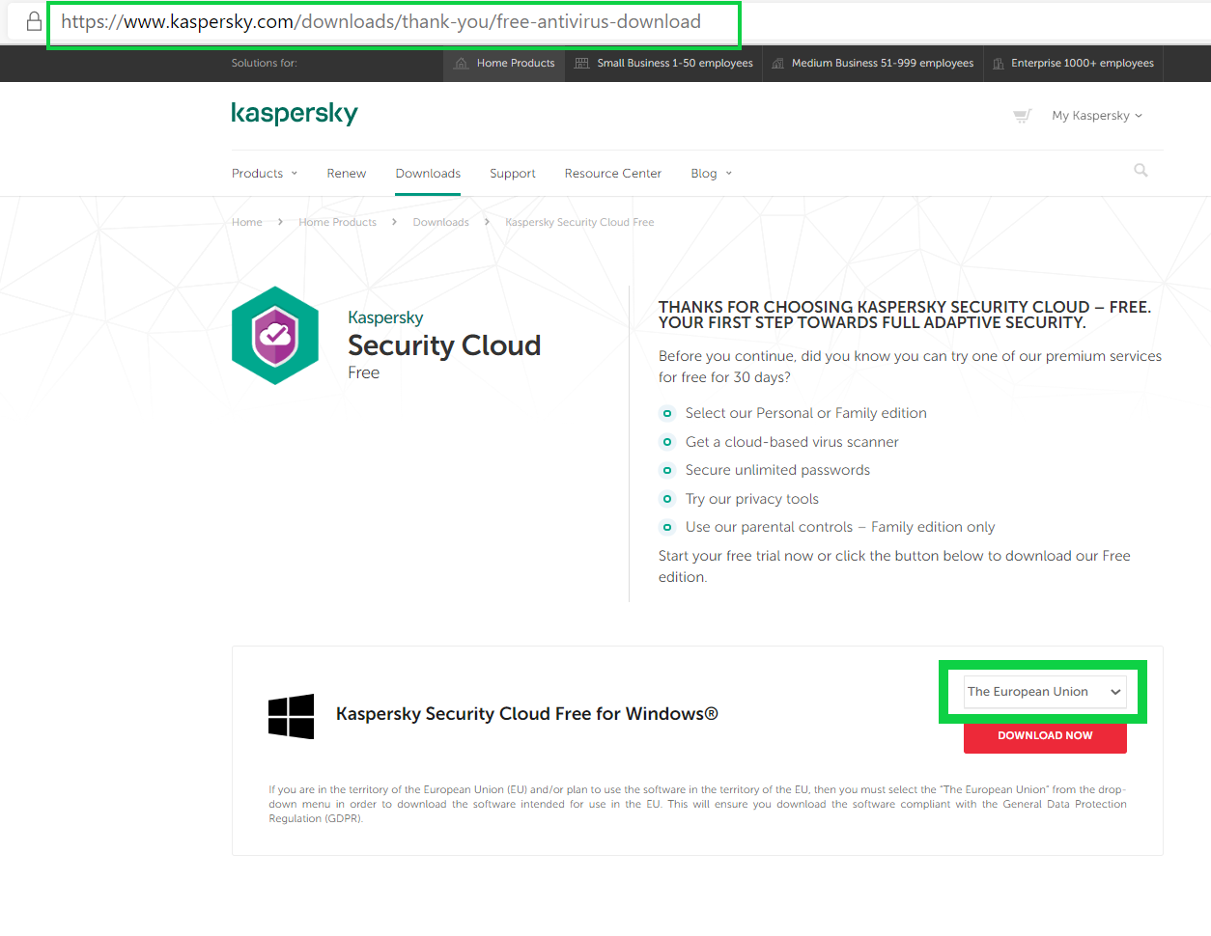Click the Medium Business building icon
The width and height of the screenshot is (1211, 936).
777,64
